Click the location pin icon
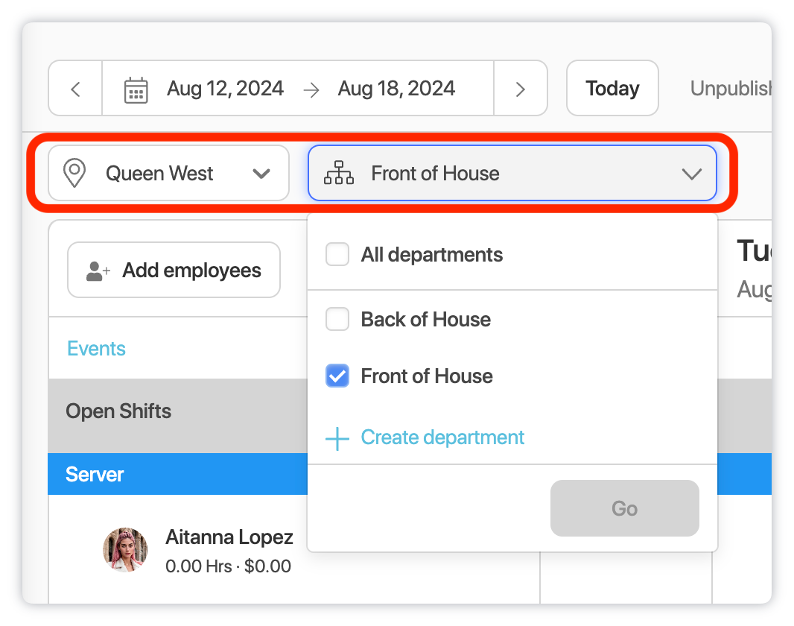Screen dimensions: 794x626 coord(74,174)
